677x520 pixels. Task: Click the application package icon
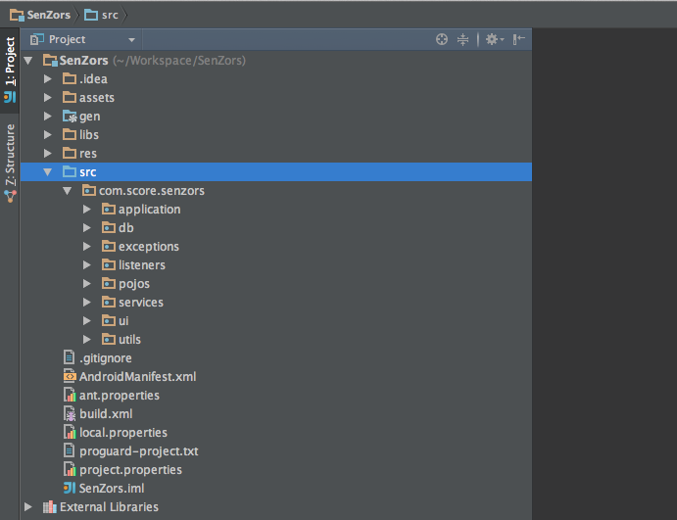[109, 209]
